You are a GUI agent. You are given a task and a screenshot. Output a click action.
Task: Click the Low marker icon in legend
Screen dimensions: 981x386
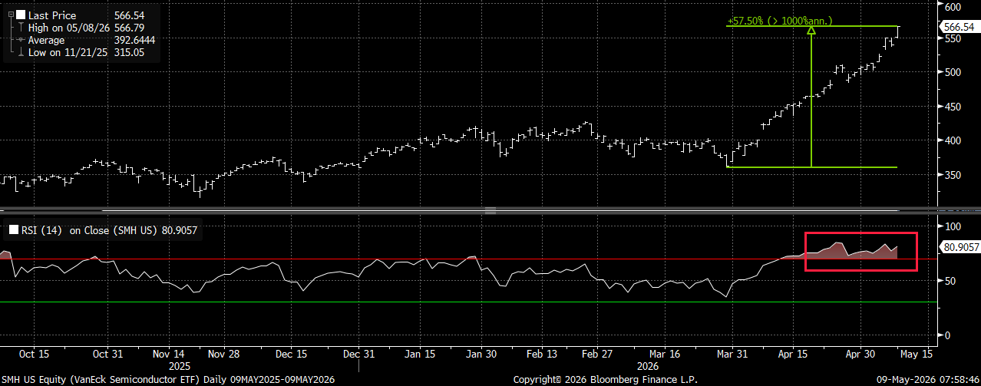click(x=20, y=52)
